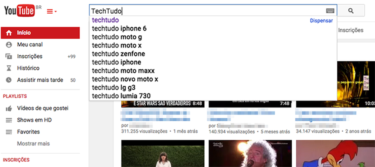The height and width of the screenshot is (167, 375).
Task: Open the Star Wars video thumbnail 8:48
Action: point(163,104)
